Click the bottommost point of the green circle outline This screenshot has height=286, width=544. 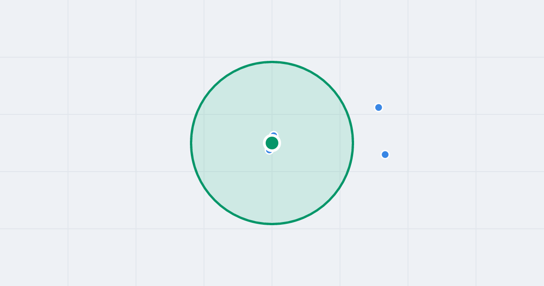tap(272, 224)
